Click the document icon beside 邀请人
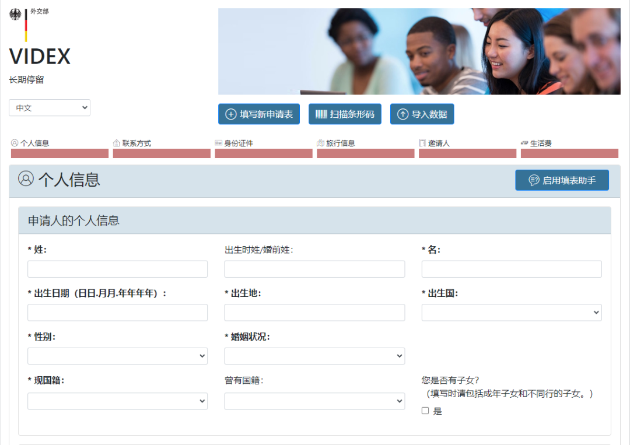630x445 pixels. click(422, 143)
